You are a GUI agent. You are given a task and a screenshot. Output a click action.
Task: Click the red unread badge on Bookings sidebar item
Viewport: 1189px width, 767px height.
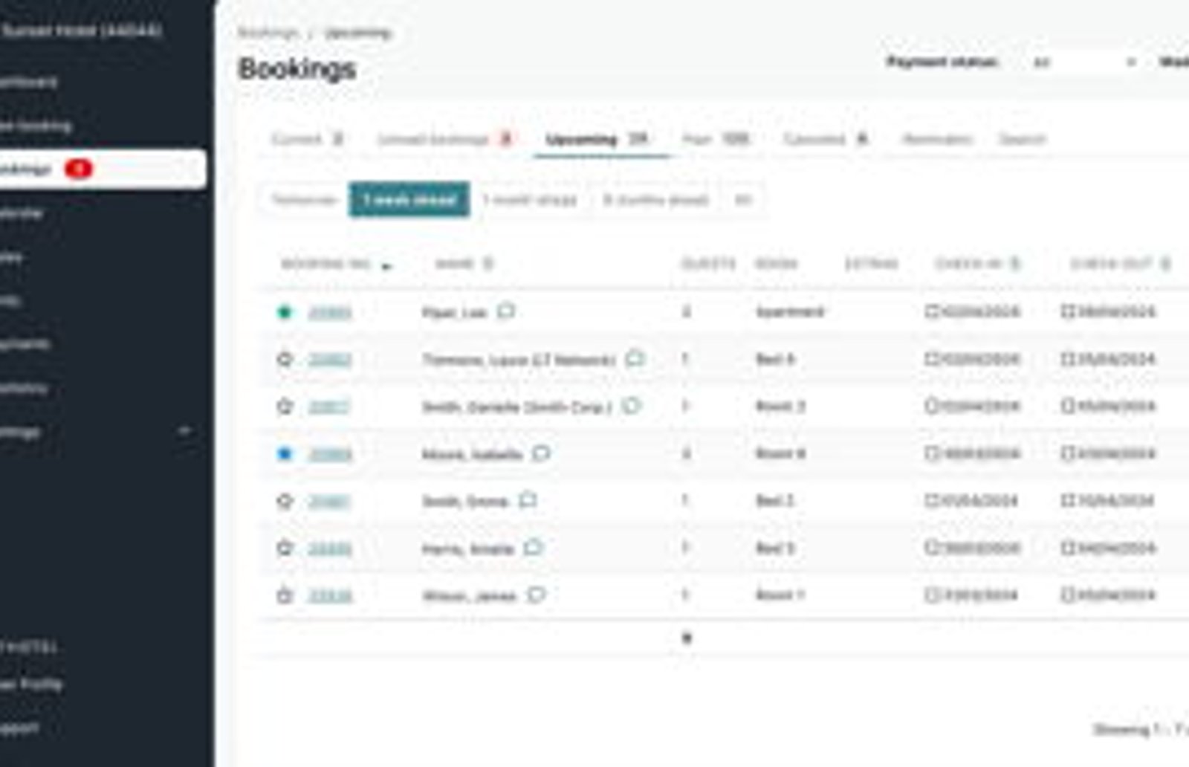pos(79,169)
